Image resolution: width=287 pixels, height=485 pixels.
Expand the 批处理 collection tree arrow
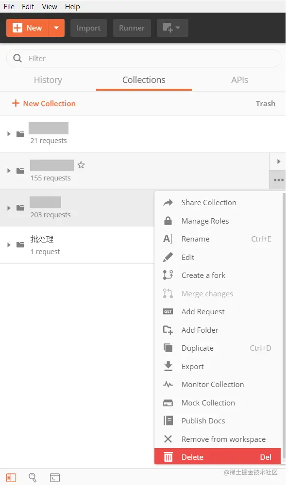tap(9, 245)
